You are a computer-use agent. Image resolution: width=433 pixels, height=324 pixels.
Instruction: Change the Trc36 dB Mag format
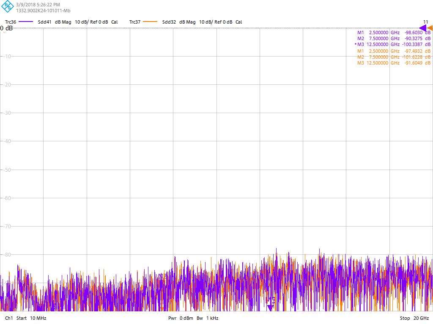[x=63, y=22]
